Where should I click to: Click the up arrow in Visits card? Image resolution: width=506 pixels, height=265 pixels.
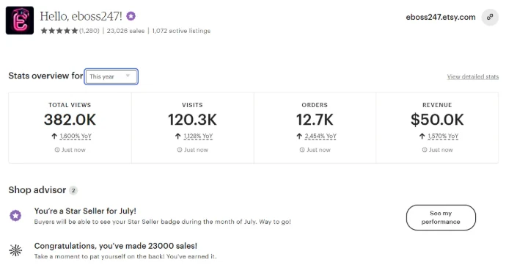tap(177, 136)
